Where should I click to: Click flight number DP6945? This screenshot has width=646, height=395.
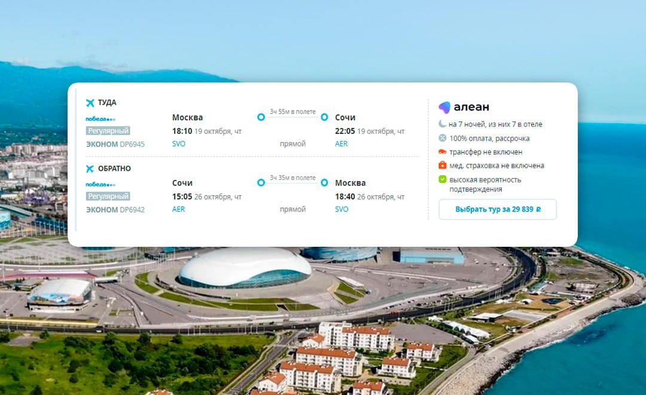[132, 144]
